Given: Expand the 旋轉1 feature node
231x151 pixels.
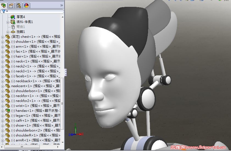Looking at the screenshot, I should click(x=8, y=32).
